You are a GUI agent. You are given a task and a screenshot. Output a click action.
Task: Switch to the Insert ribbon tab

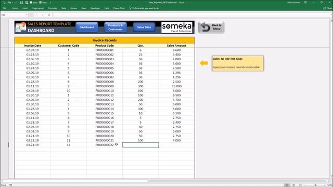tap(25, 8)
